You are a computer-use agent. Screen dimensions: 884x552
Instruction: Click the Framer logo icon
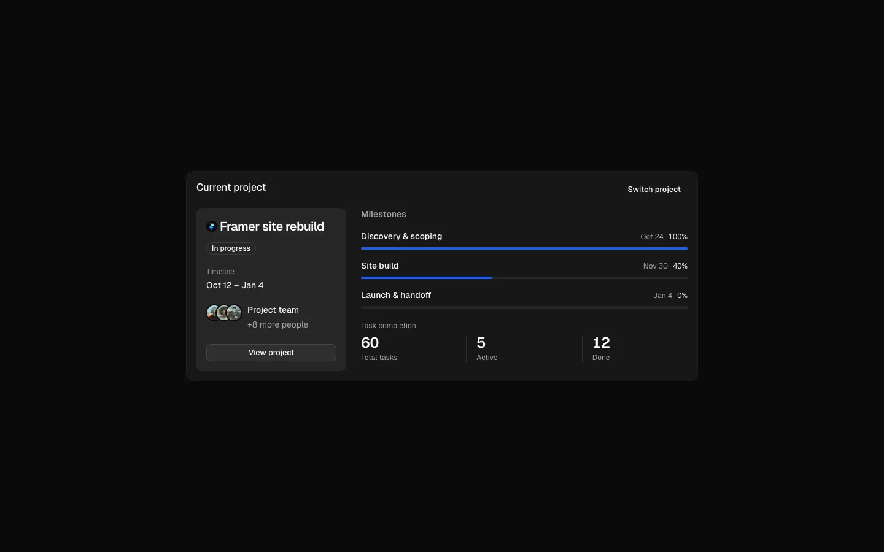212,226
